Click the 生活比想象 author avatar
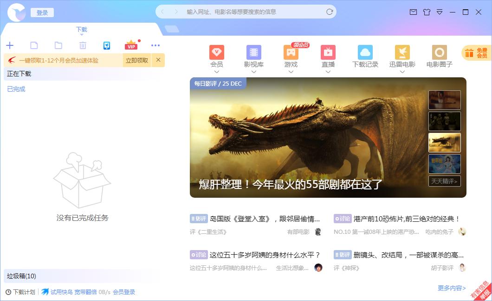The height and width of the screenshot is (301, 492). [x=318, y=268]
